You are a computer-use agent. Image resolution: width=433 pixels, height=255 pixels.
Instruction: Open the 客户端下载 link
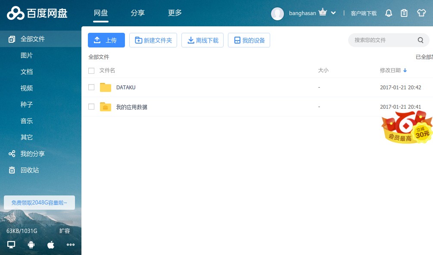click(363, 13)
